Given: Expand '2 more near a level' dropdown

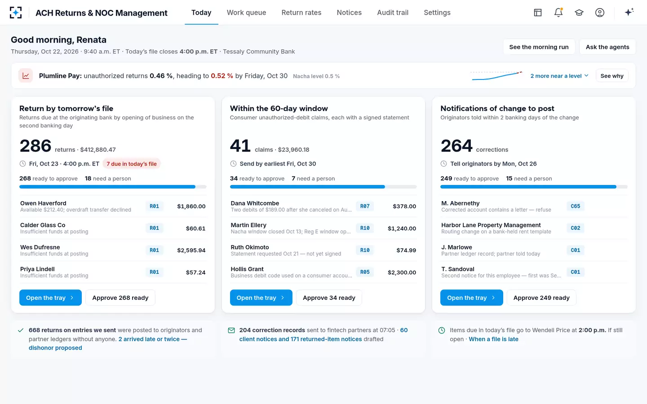Looking at the screenshot, I should click(559, 76).
